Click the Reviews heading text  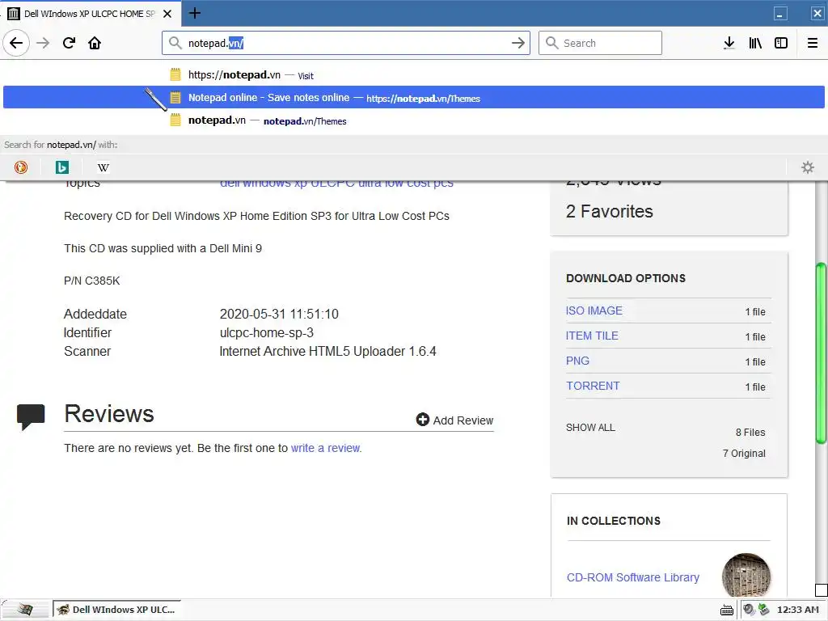[109, 413]
